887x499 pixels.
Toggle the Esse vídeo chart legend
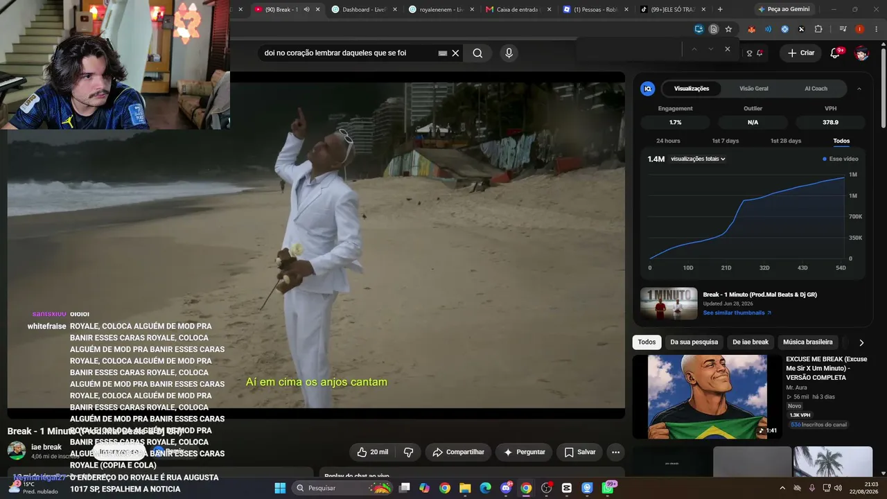click(x=840, y=159)
